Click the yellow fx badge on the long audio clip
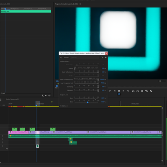This screenshot has height=167, width=167. tap(10, 136)
